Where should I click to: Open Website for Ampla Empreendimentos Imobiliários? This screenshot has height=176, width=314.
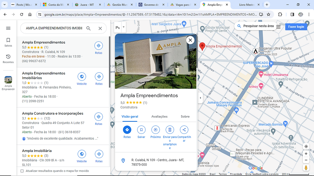point(82,79)
